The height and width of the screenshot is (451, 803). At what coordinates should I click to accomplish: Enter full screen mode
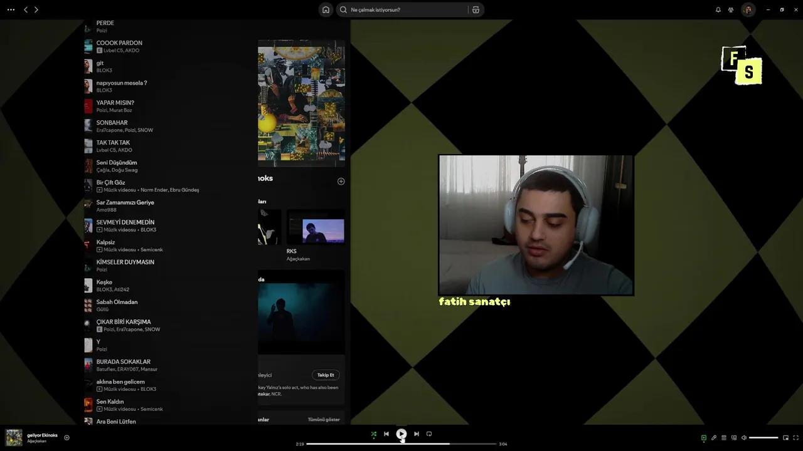pos(796,438)
